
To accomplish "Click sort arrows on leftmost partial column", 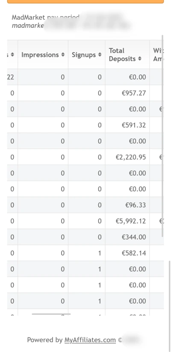I will 12,54.
